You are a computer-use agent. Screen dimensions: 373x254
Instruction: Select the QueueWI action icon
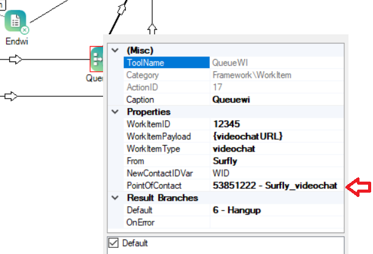coord(96,60)
